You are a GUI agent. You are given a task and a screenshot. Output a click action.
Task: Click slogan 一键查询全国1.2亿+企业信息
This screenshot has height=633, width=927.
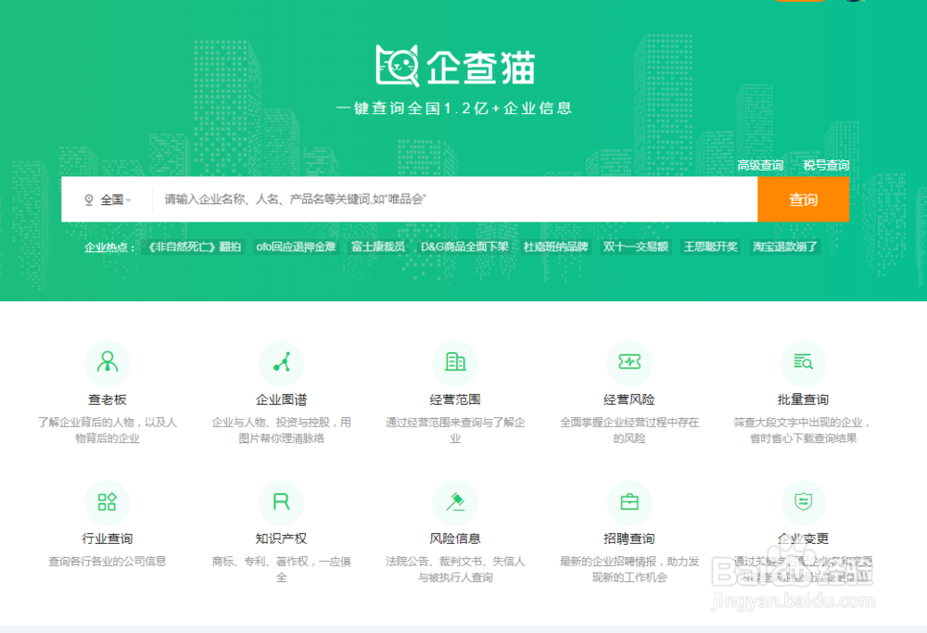[x=454, y=108]
